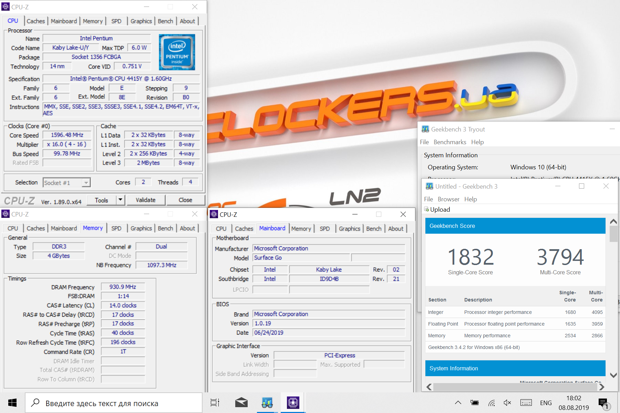Click the taskbar search text box
Image resolution: width=620 pixels, height=413 pixels.
(114, 403)
